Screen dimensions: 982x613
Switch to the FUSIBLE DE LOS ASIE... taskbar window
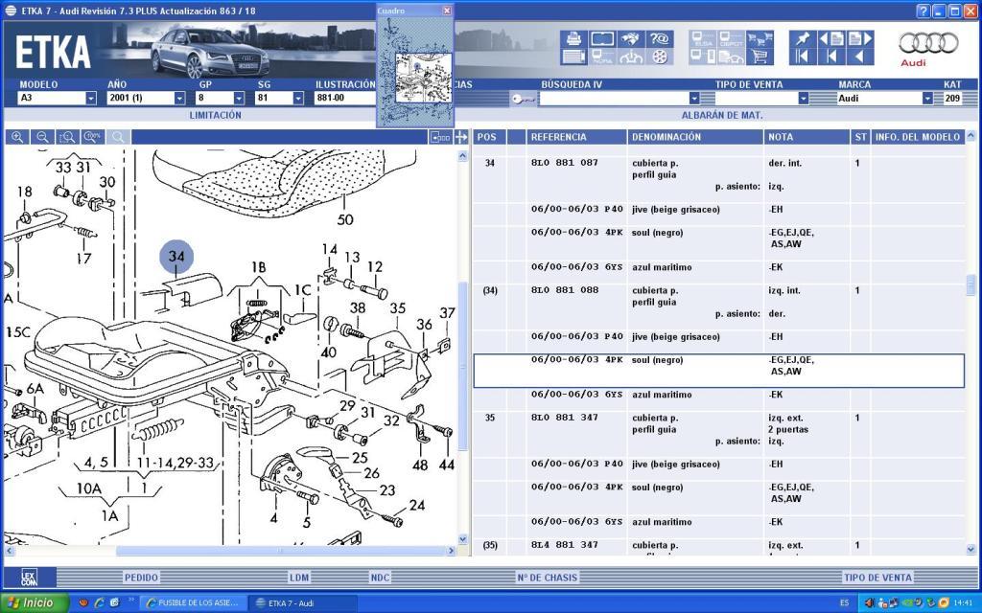point(192,603)
